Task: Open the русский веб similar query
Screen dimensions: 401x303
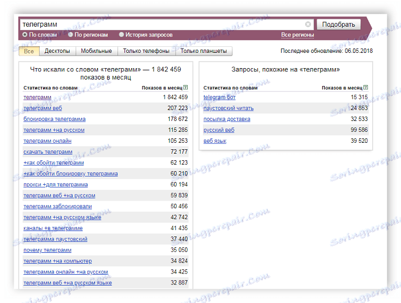Action: pyautogui.click(x=219, y=130)
